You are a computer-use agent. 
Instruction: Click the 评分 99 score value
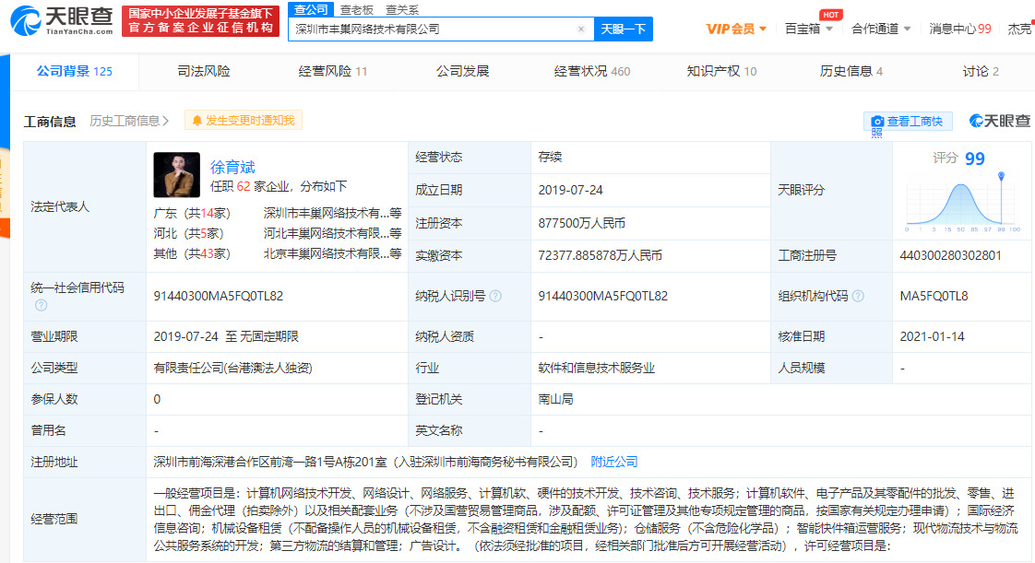pyautogui.click(x=974, y=158)
